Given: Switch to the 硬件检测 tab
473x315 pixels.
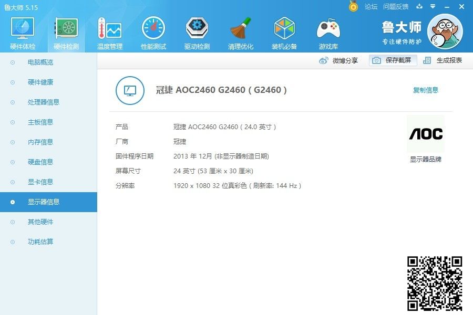Looking at the screenshot, I should [x=66, y=33].
